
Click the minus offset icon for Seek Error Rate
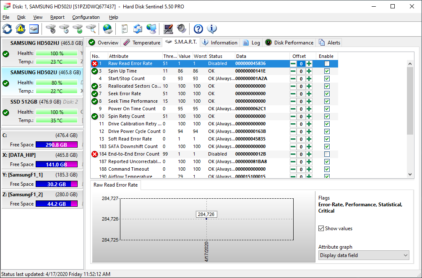[x=293, y=94]
